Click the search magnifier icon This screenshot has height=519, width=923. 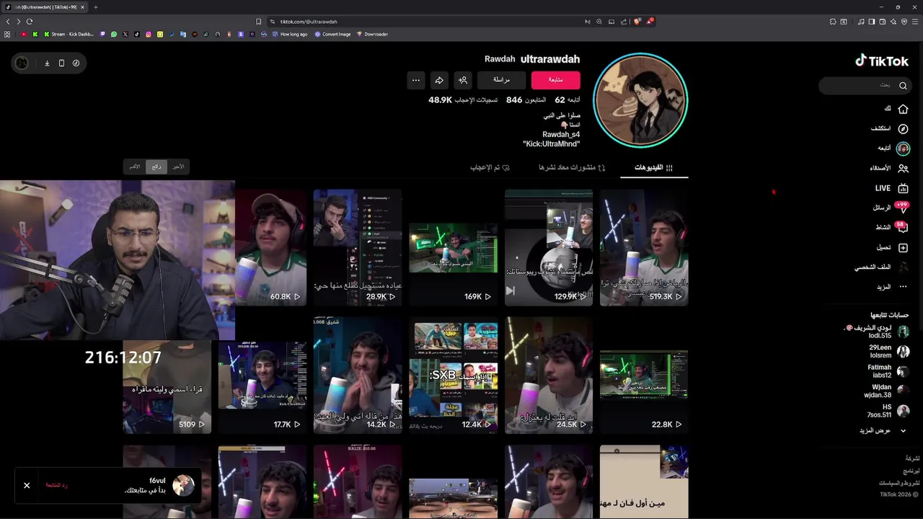(903, 85)
